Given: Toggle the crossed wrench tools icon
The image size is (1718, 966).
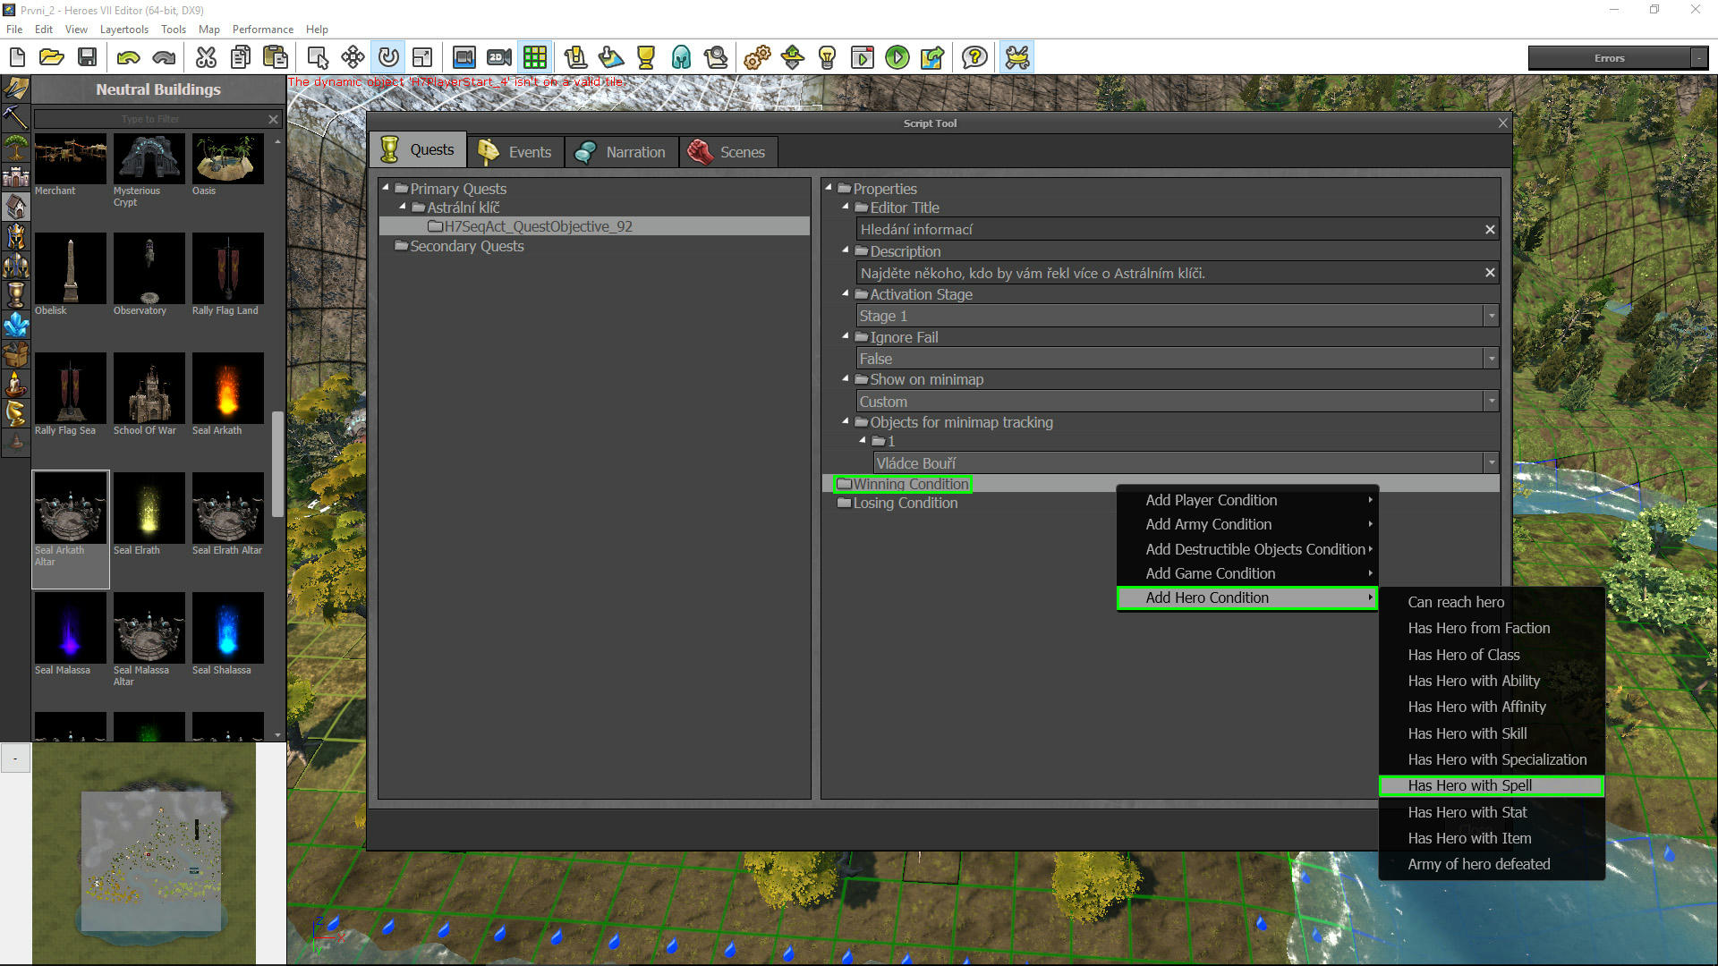Looking at the screenshot, I should (x=1017, y=58).
